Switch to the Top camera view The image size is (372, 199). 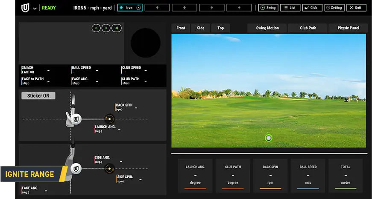(220, 28)
